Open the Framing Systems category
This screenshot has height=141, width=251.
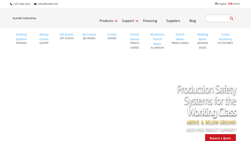tap(21, 37)
